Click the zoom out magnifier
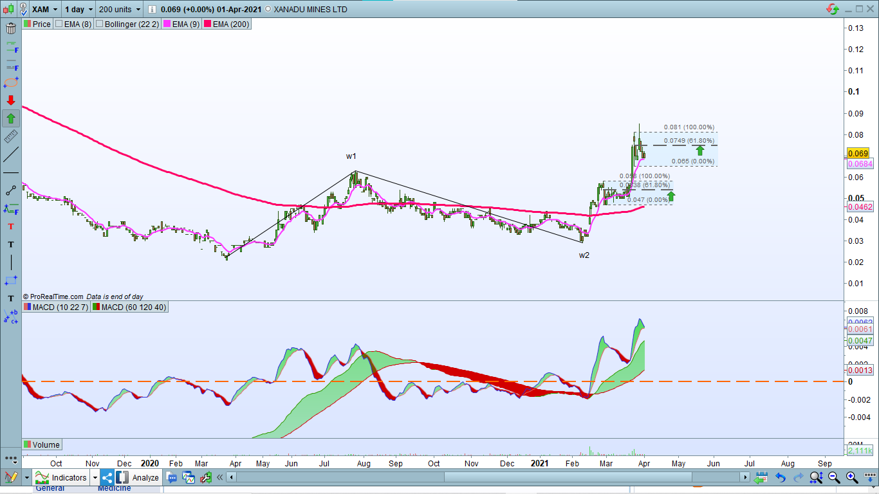Viewport: 879px width, 494px height. (834, 477)
